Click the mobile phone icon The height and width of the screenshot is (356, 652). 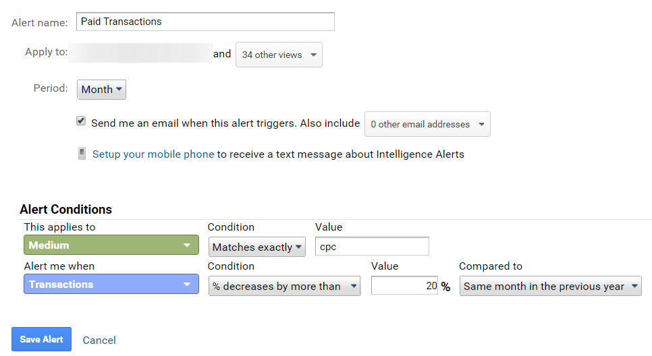point(82,154)
